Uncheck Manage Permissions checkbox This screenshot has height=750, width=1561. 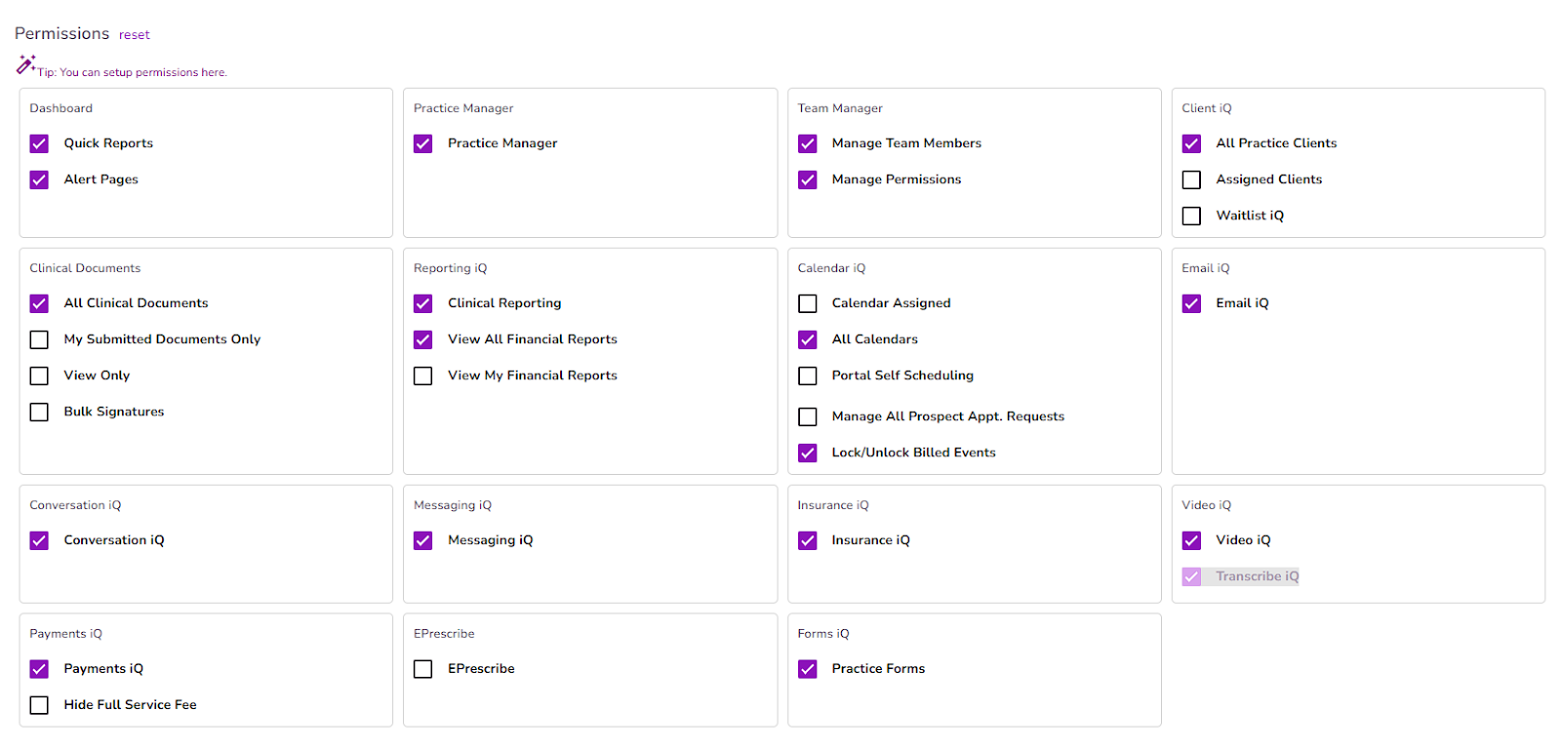(807, 179)
